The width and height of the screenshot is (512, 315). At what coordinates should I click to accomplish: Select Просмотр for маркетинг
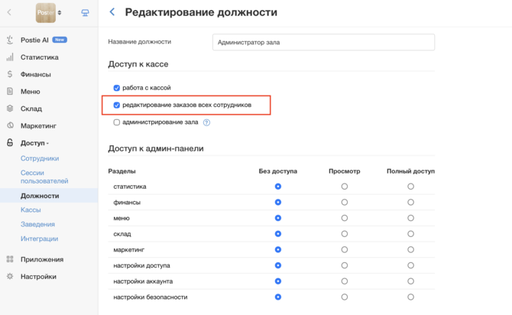pos(344,250)
